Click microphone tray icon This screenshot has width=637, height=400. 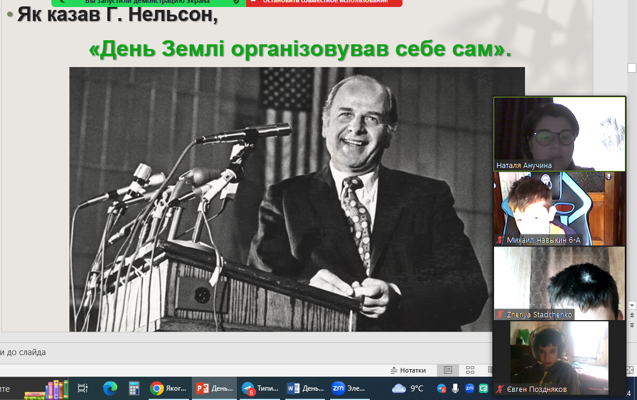pos(456,388)
